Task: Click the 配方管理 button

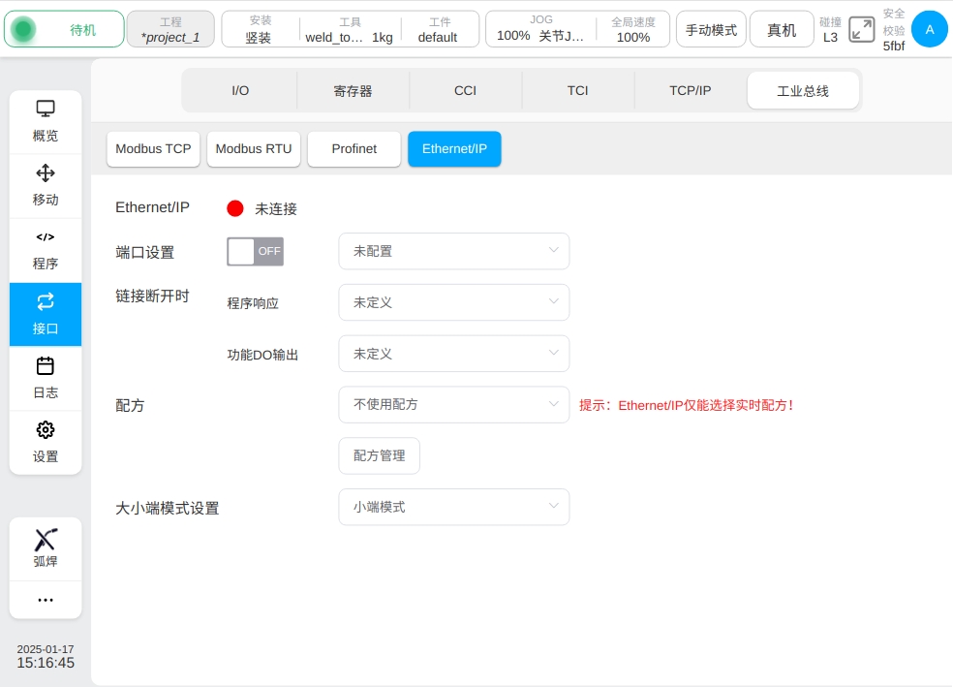Action: (379, 455)
